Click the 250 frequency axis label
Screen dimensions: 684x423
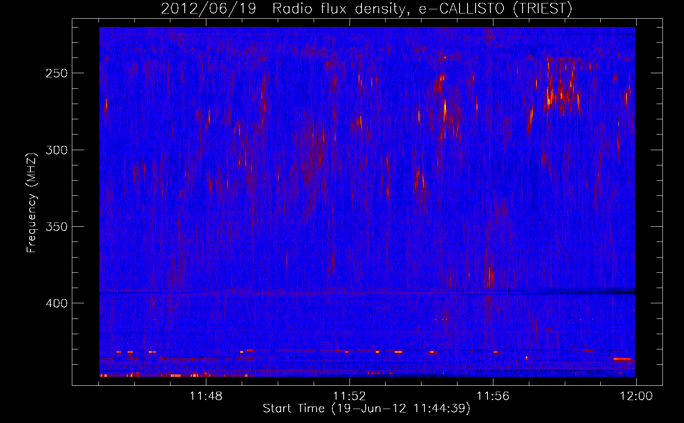click(57, 73)
